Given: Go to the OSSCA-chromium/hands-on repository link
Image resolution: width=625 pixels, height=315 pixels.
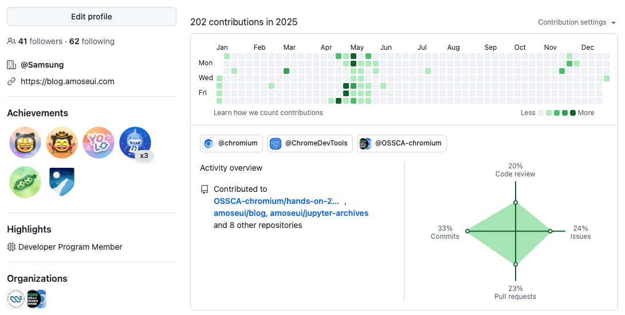Looking at the screenshot, I should click(276, 201).
